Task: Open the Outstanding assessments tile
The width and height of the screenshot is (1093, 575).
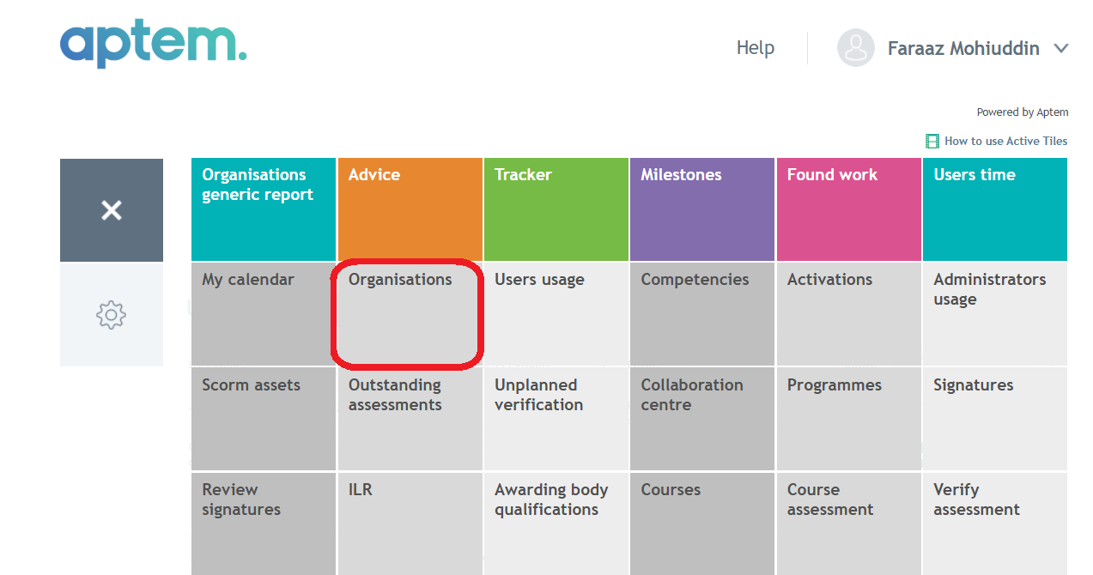Action: point(410,420)
